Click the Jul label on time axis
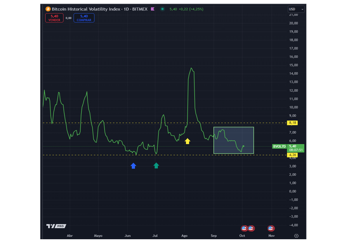 (x=155, y=236)
